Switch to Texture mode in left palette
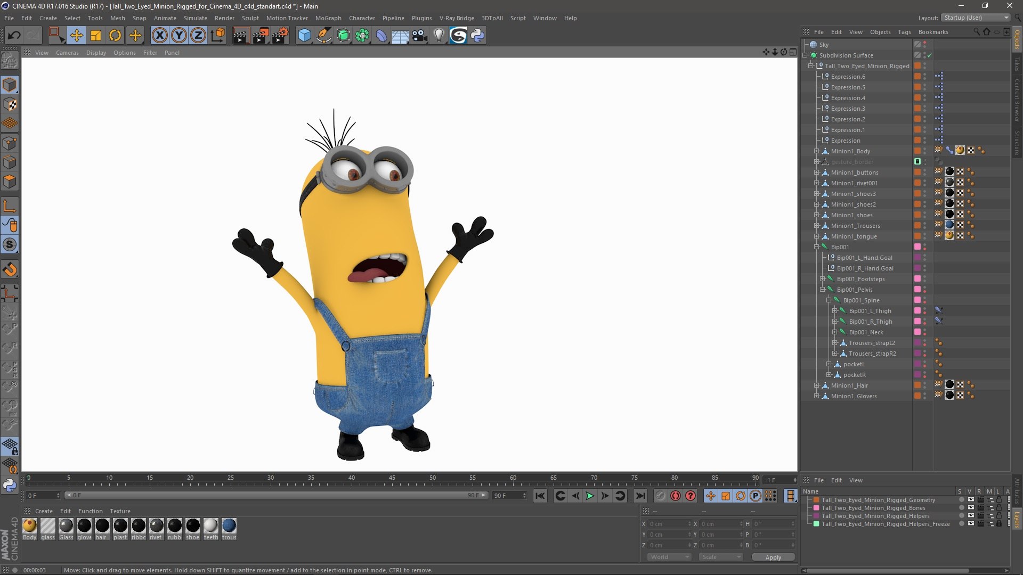This screenshot has width=1023, height=575. [x=10, y=104]
